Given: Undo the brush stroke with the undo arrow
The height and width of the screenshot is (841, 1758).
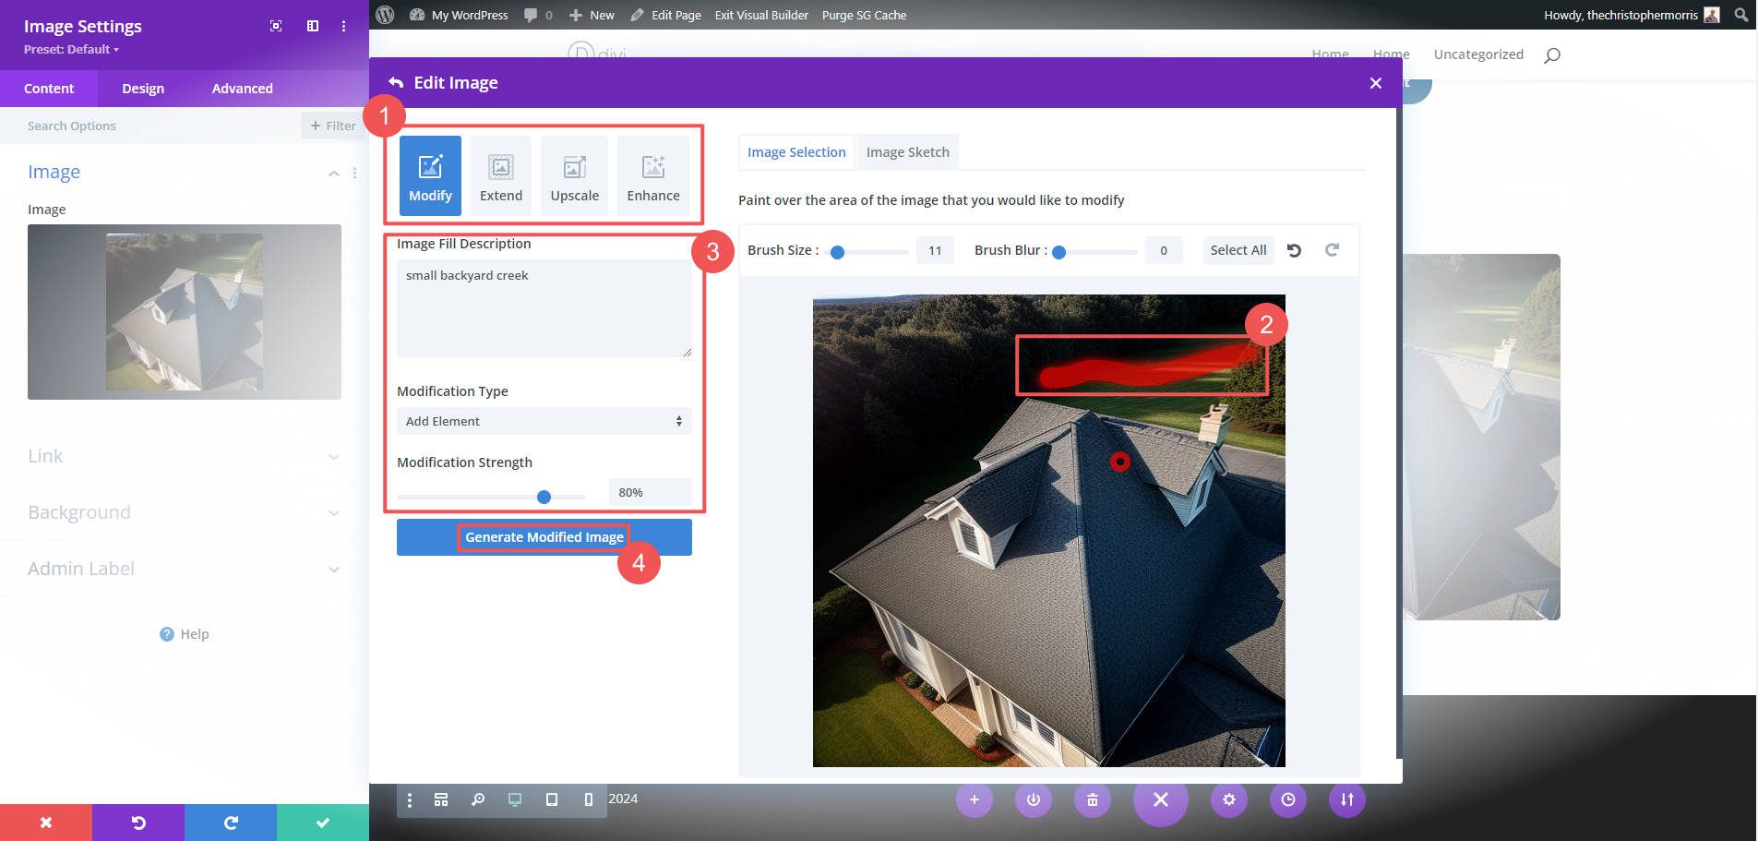Looking at the screenshot, I should tap(1294, 249).
